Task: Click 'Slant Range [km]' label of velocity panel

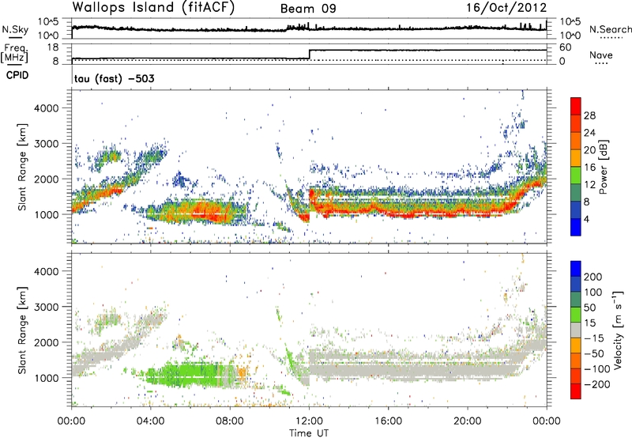Action: coord(22,330)
